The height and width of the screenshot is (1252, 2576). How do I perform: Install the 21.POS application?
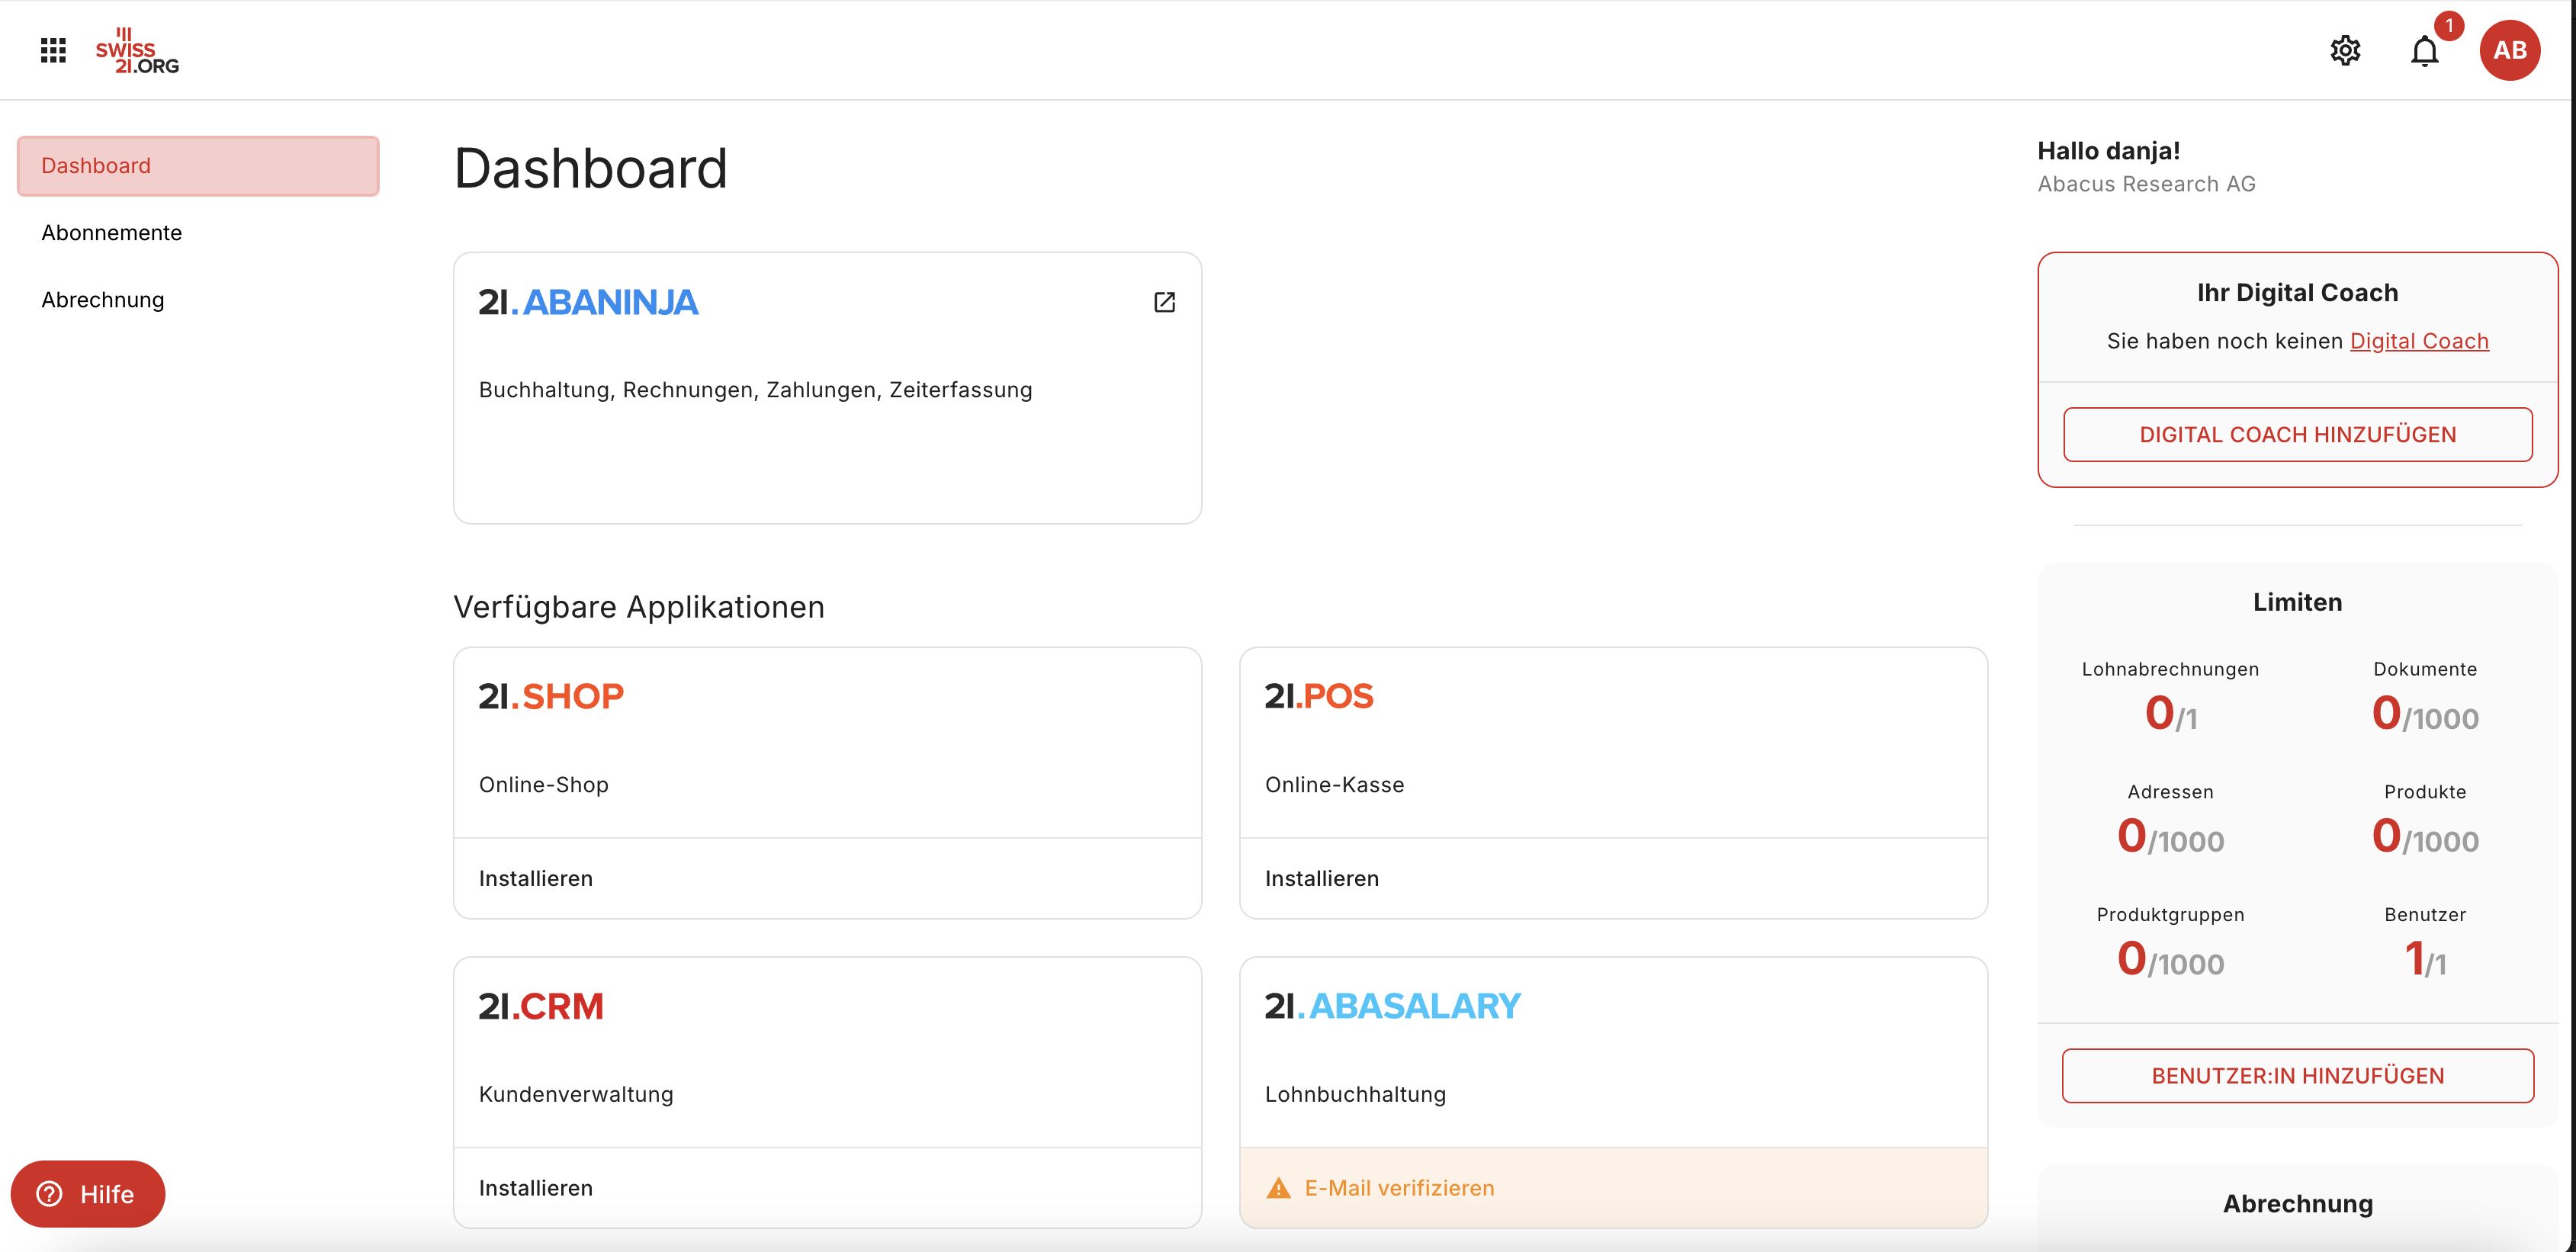(1322, 878)
